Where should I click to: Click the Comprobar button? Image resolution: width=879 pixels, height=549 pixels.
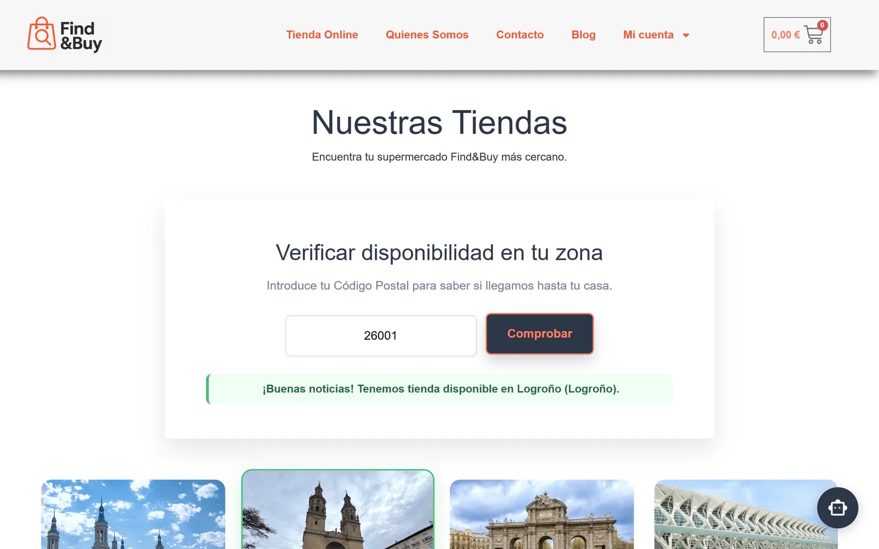[539, 334]
